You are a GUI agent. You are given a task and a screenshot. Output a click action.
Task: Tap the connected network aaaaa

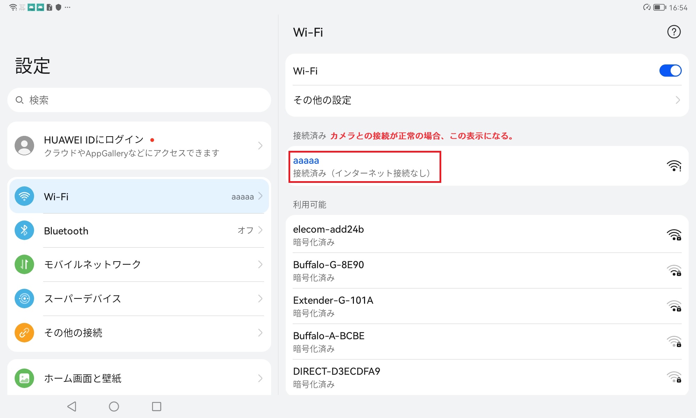(x=487, y=166)
